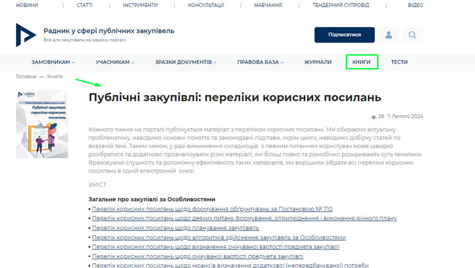This screenshot has width=475, height=268.
Task: Expand the ПРАВОВА БАЗА menu
Action: 260,62
